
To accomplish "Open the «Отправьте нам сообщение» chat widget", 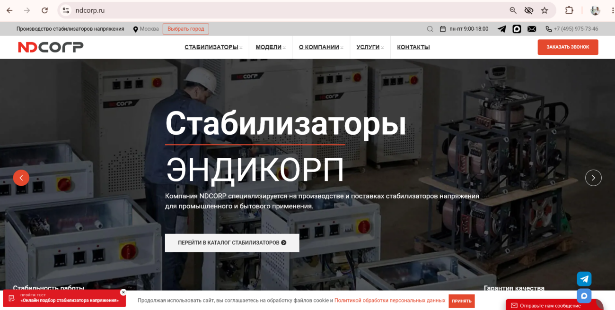I will coord(554,305).
